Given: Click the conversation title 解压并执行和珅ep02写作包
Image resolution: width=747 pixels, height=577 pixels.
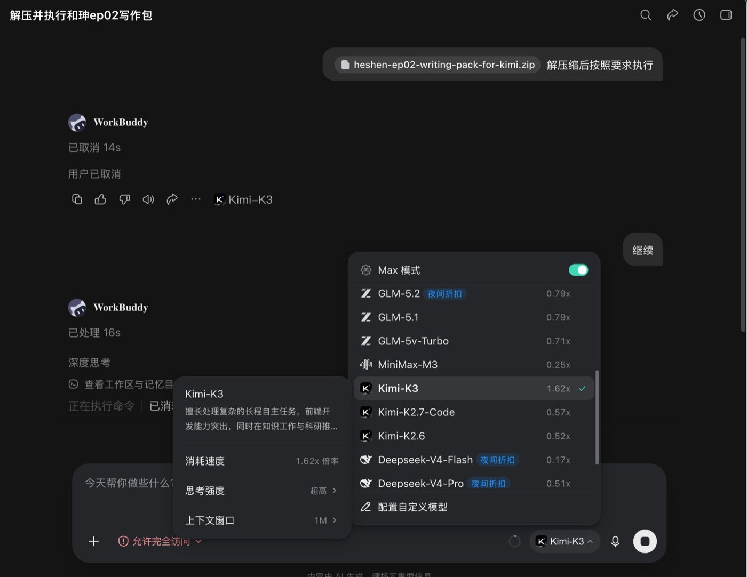Looking at the screenshot, I should (81, 15).
